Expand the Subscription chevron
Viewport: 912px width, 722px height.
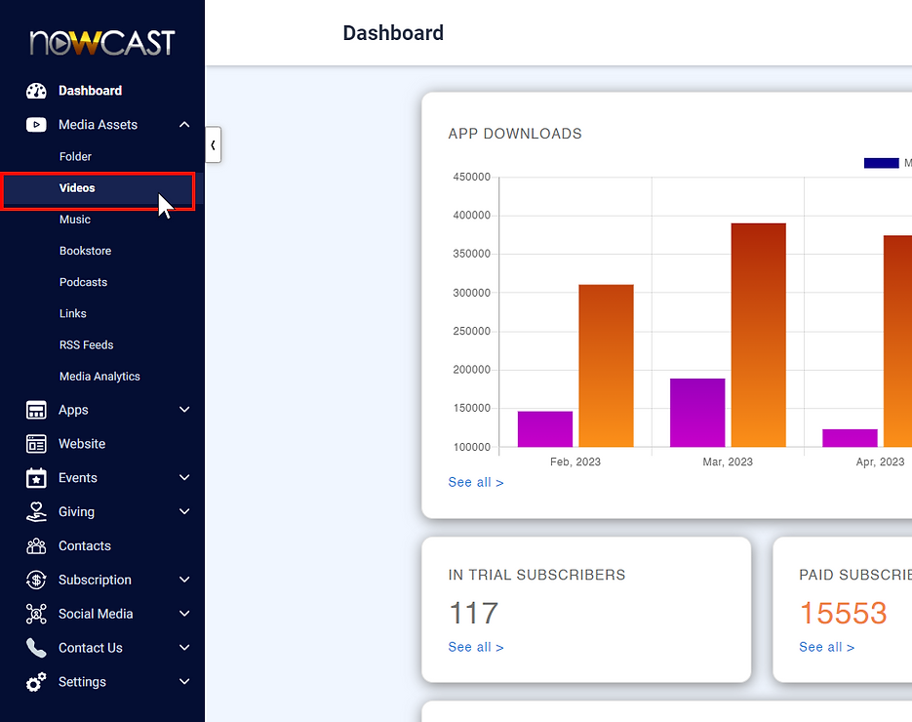(x=184, y=581)
